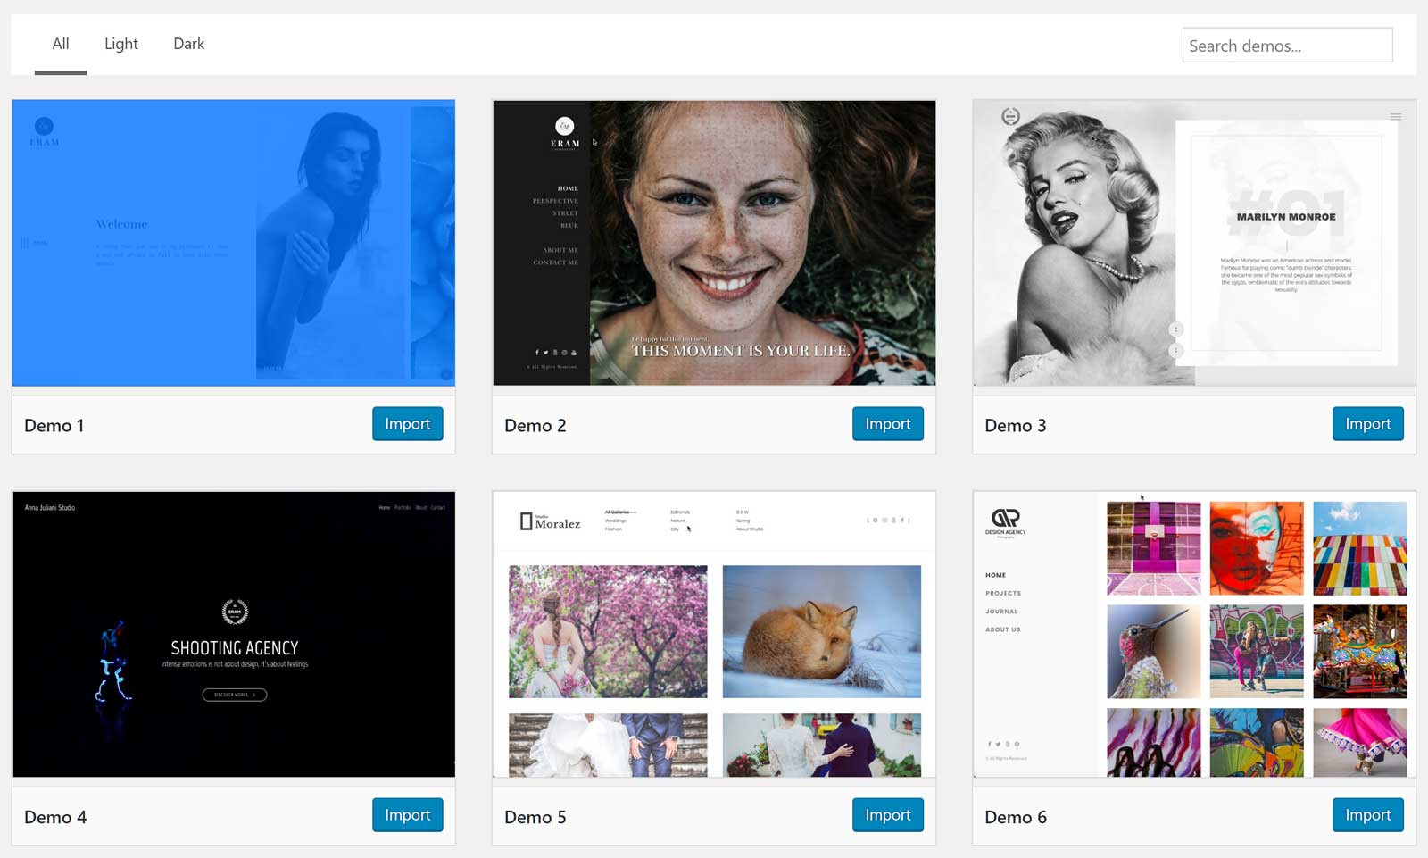Import Demo 4

tap(408, 815)
